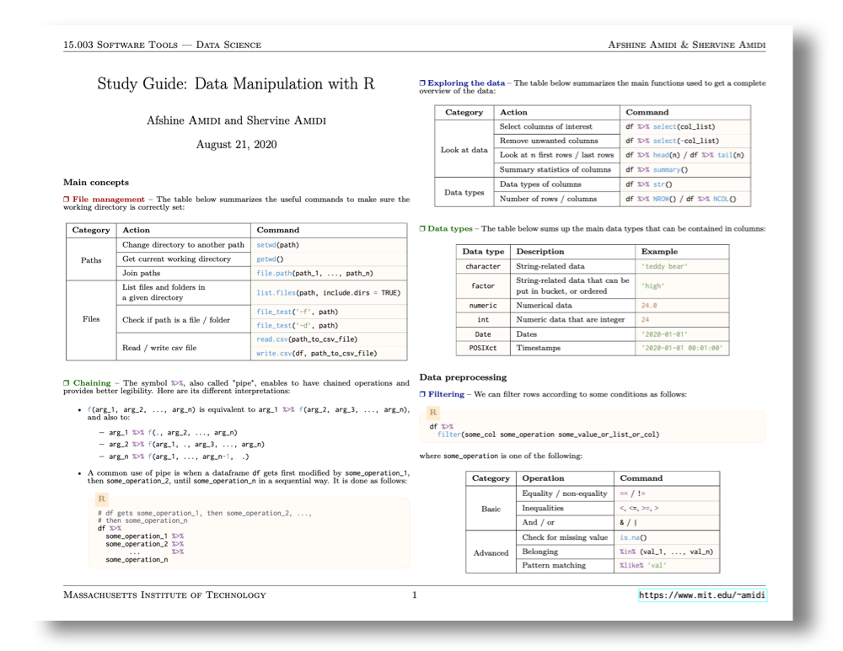Click the Study Guide title text

pyautogui.click(x=236, y=83)
